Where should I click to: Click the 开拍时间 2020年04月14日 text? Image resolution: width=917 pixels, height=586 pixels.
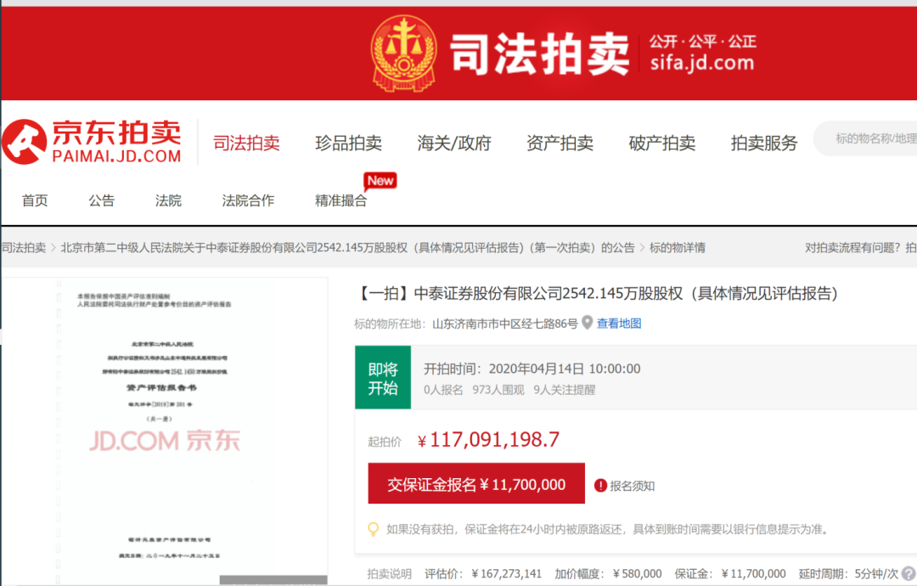point(532,369)
